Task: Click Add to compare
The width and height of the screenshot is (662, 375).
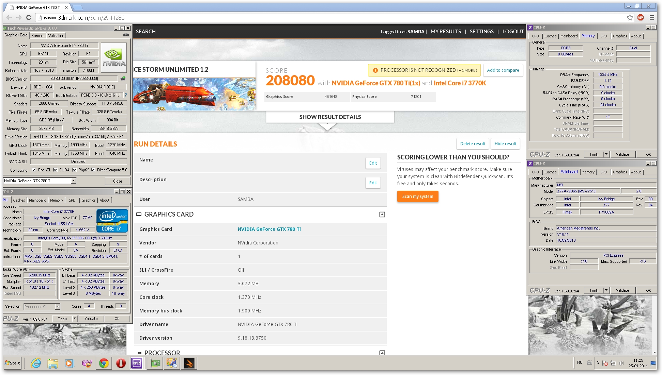Action: click(503, 70)
